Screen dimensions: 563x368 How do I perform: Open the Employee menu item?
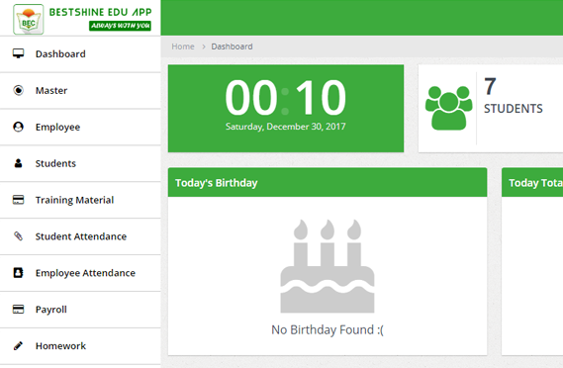tap(80, 127)
